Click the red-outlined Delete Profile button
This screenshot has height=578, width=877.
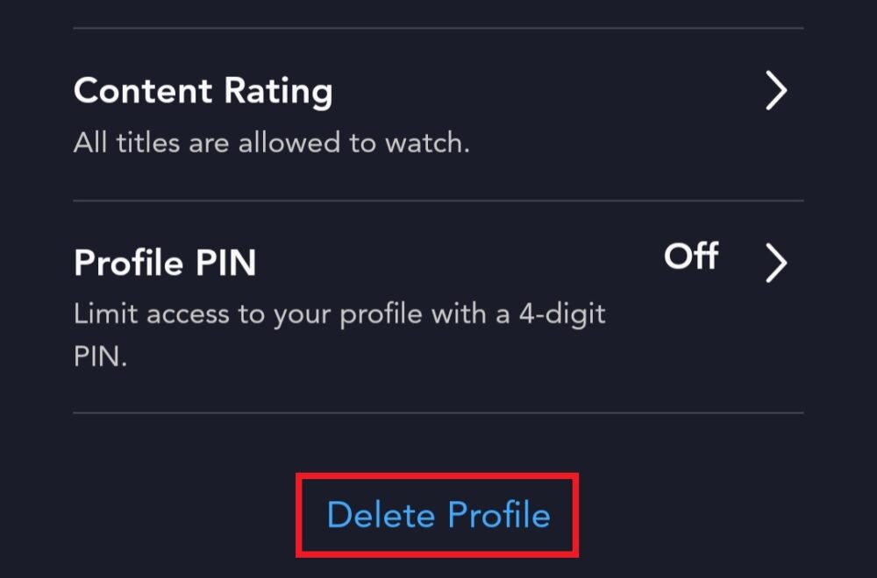pyautogui.click(x=438, y=515)
